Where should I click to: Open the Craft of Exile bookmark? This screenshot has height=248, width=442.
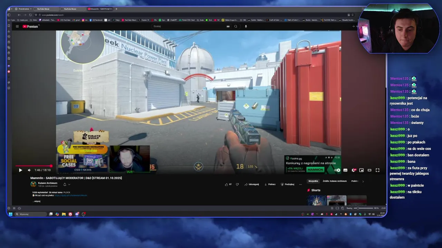click(275, 20)
